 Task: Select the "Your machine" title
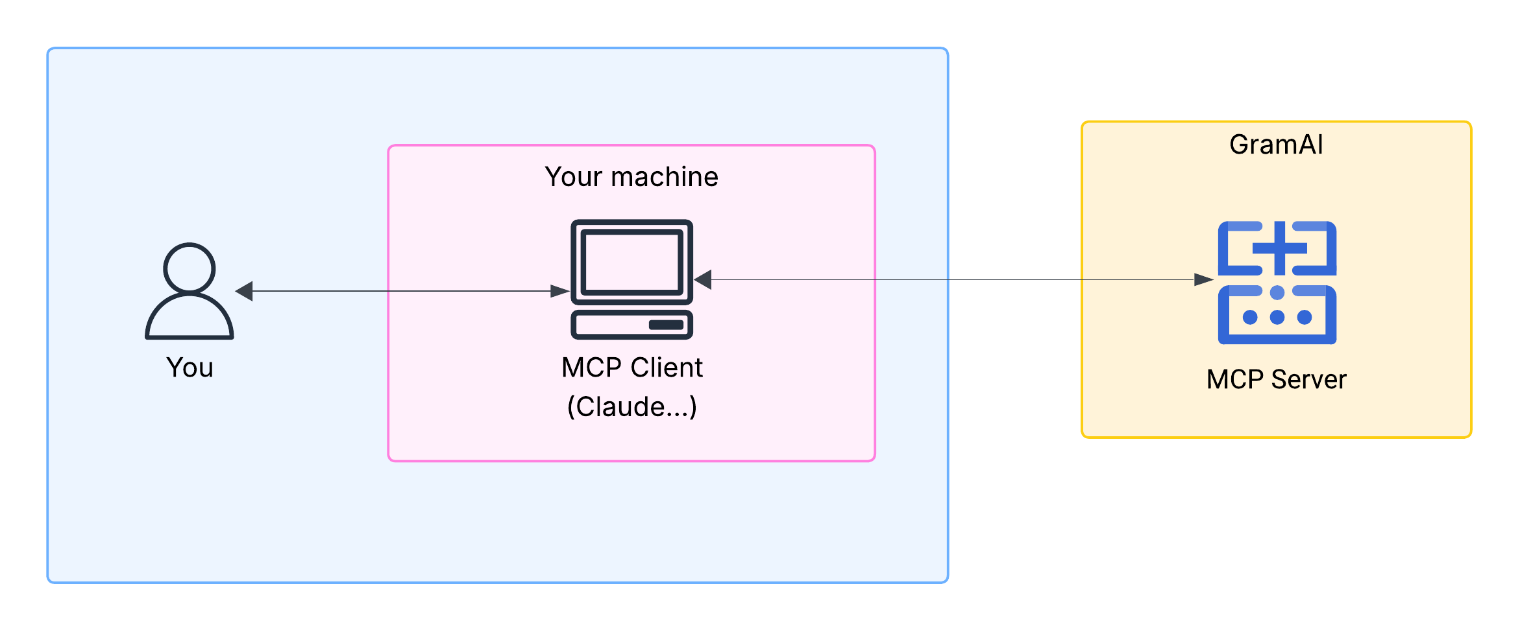pyautogui.click(x=631, y=177)
